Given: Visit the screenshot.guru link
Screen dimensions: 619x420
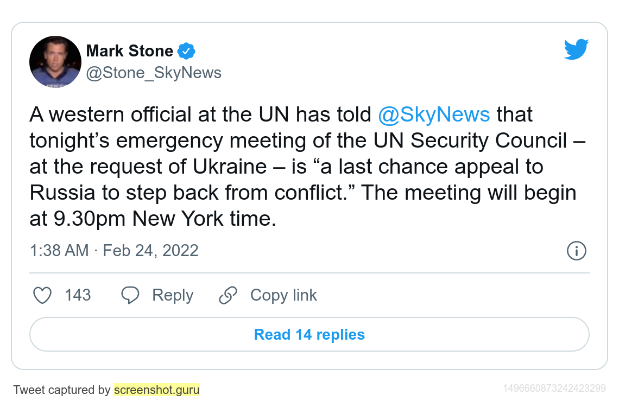Looking at the screenshot, I should (x=156, y=390).
